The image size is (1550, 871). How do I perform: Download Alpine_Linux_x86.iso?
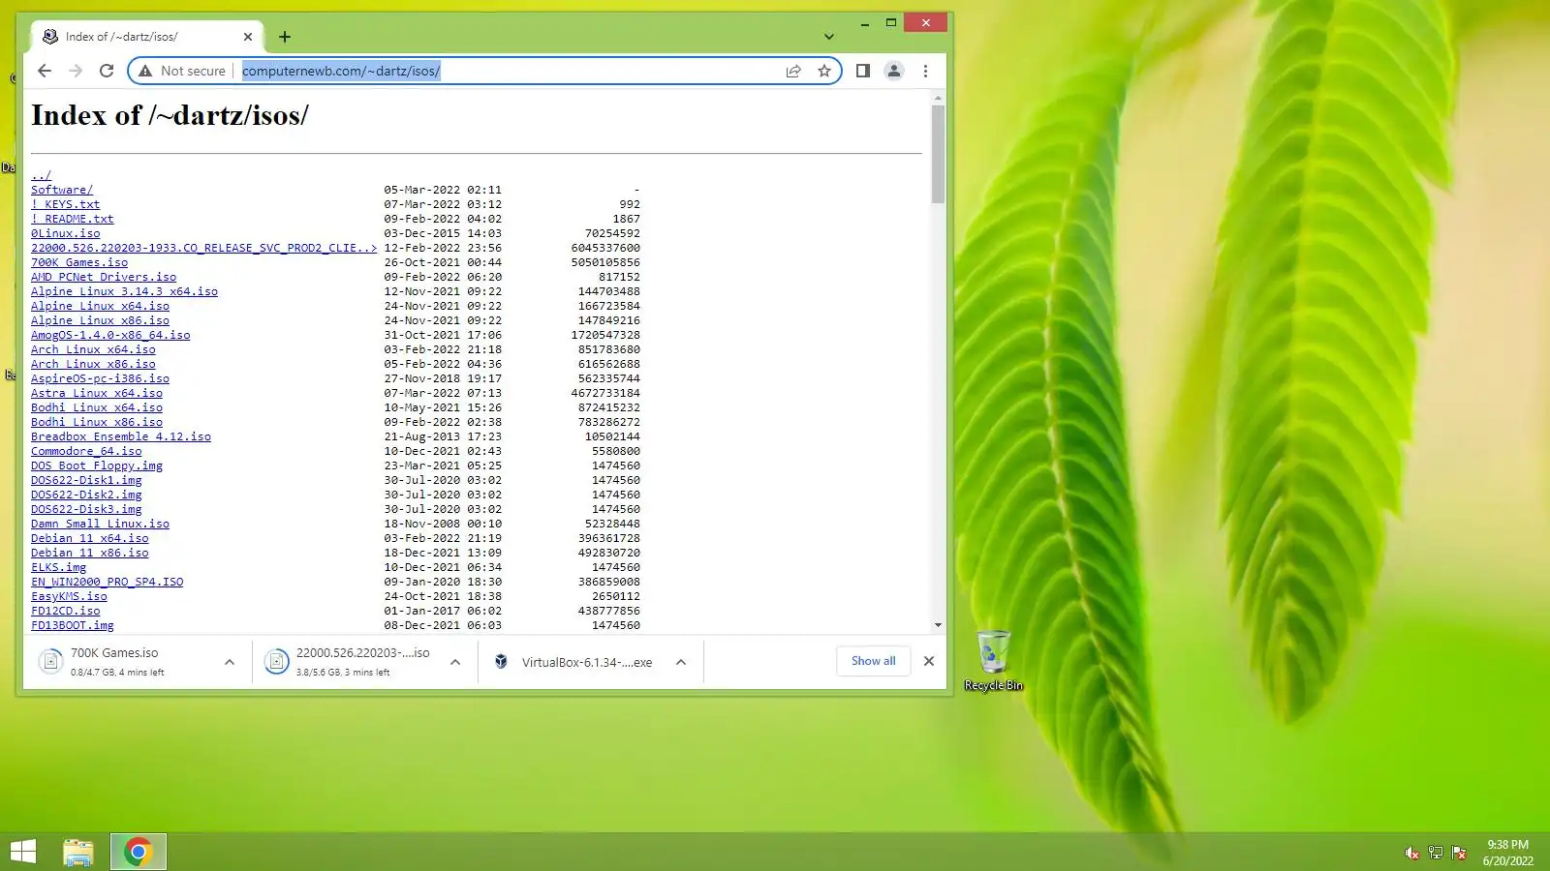tap(100, 320)
